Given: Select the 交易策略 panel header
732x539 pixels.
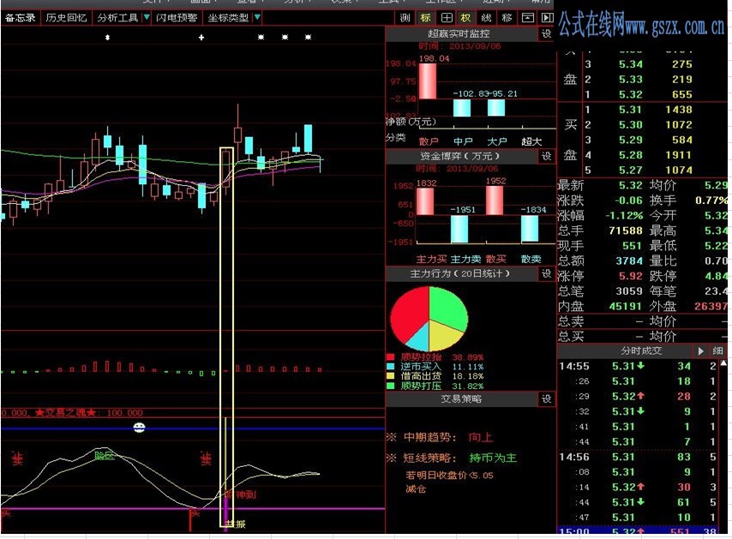Looking at the screenshot, I should 462,399.
